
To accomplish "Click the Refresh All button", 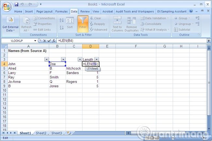I will [26, 25].
